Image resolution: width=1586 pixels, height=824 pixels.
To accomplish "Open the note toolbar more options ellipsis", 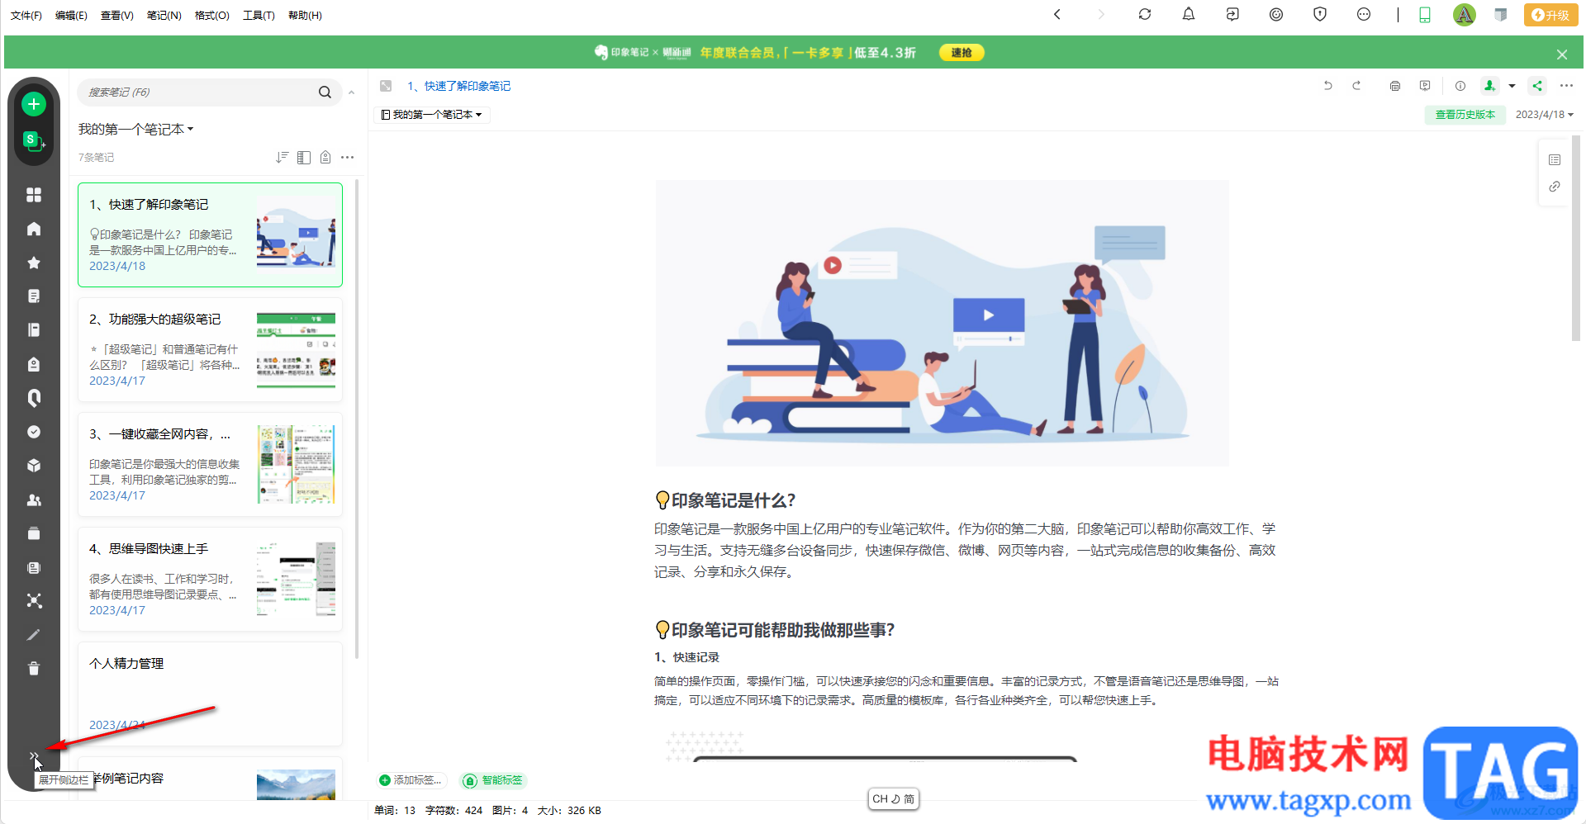I will tap(1566, 86).
